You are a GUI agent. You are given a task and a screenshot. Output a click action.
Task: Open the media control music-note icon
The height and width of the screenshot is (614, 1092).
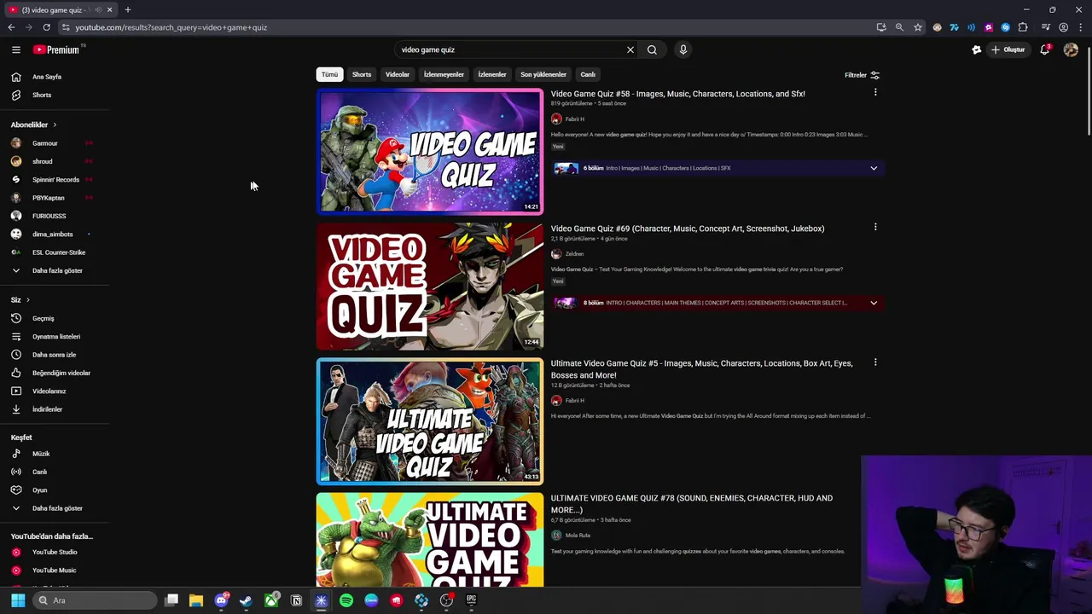1046,27
